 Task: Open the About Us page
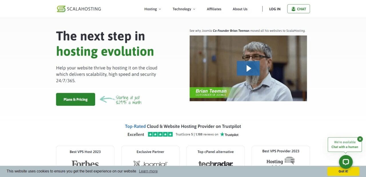(240, 9)
